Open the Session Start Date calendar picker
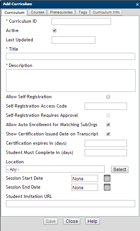 (x=107, y=178)
